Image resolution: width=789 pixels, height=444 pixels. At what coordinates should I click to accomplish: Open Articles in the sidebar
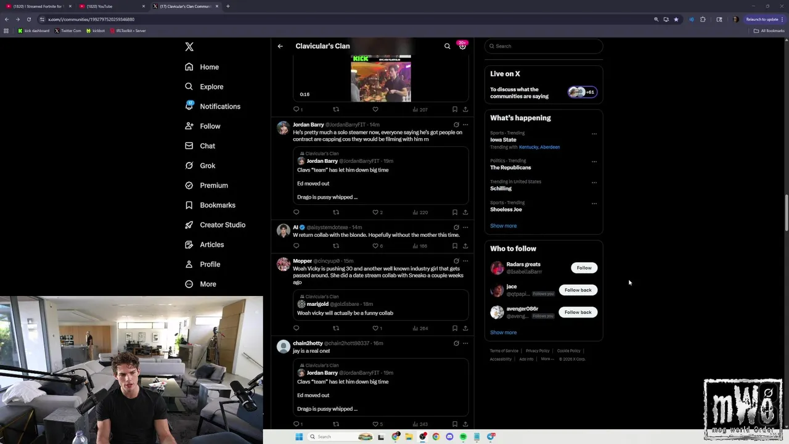pyautogui.click(x=205, y=244)
